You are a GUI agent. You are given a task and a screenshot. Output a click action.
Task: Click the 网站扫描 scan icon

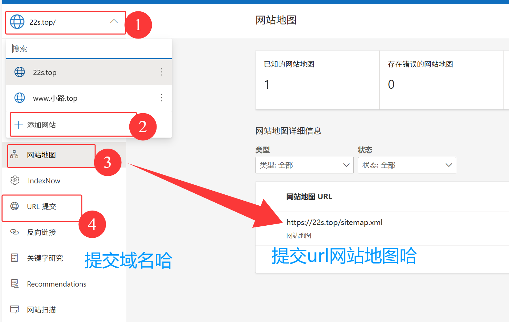[x=14, y=309]
